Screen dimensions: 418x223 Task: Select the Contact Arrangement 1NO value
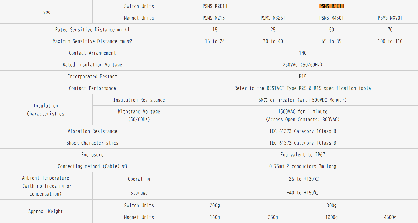(302, 53)
